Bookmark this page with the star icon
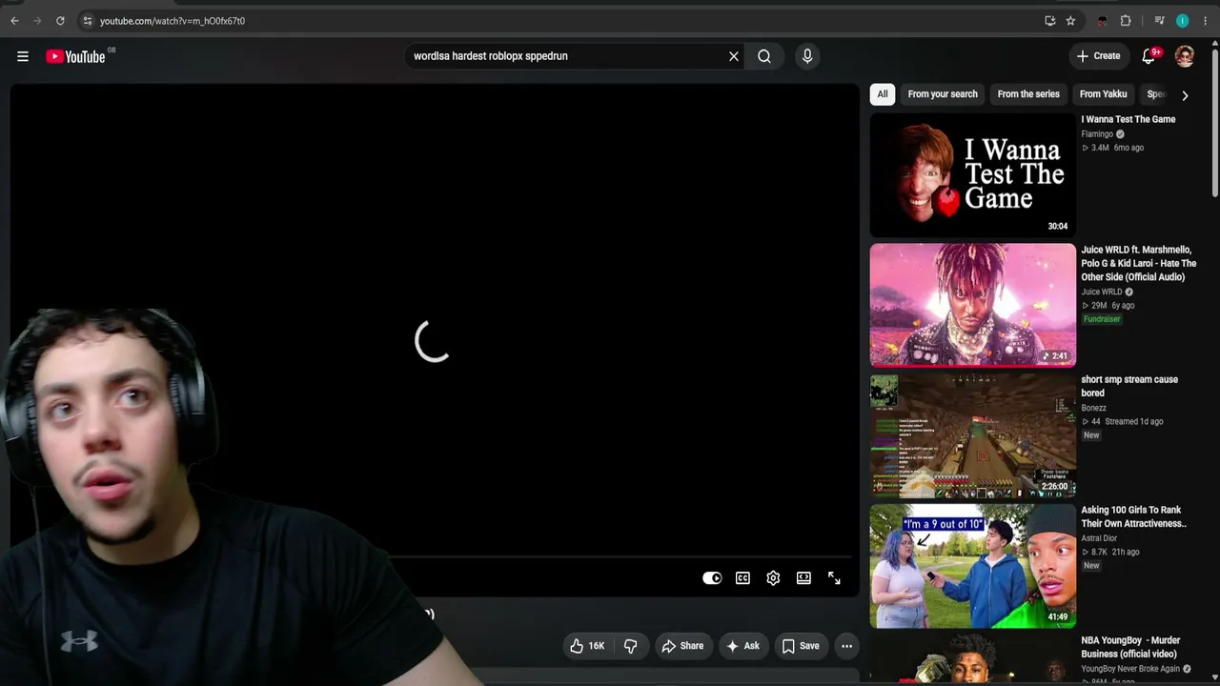This screenshot has width=1220, height=686. [1070, 21]
